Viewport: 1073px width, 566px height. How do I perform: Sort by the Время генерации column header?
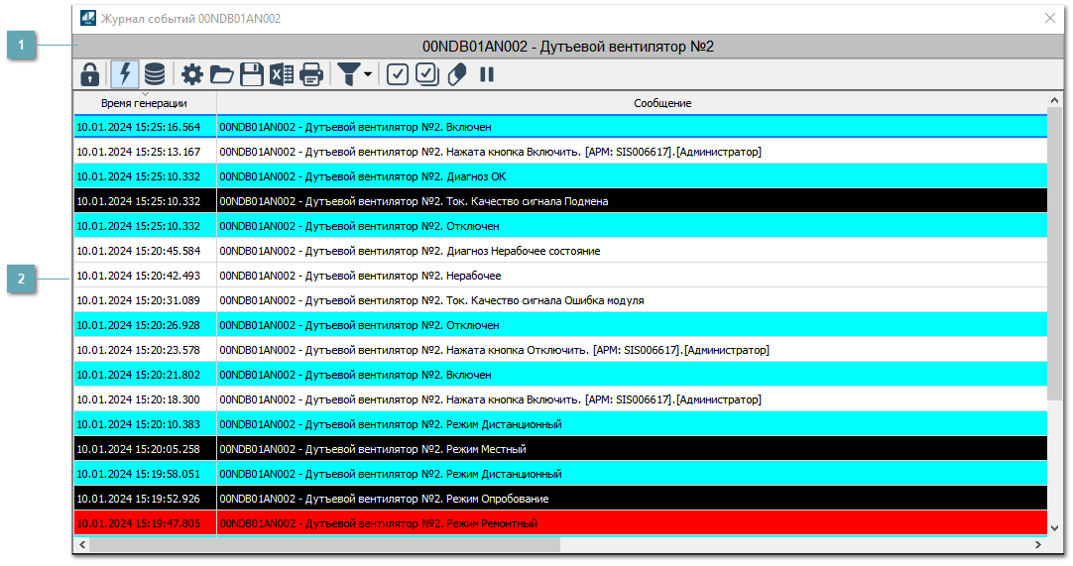[x=144, y=103]
